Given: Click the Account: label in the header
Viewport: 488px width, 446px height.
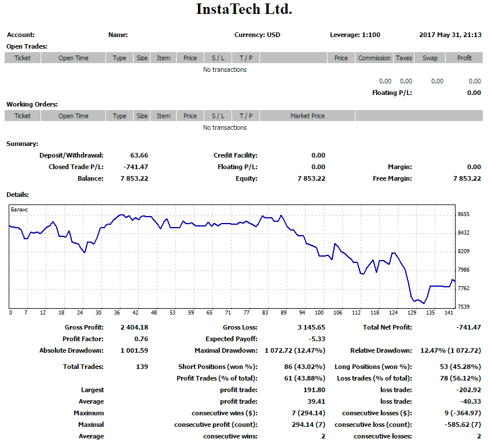Looking at the screenshot, I should (20, 35).
